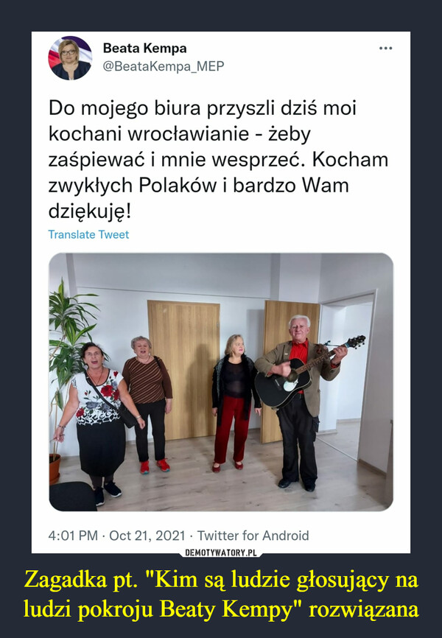The height and width of the screenshot is (638, 442).
Task: Open the attached photo of the singers
Action: pos(221,382)
